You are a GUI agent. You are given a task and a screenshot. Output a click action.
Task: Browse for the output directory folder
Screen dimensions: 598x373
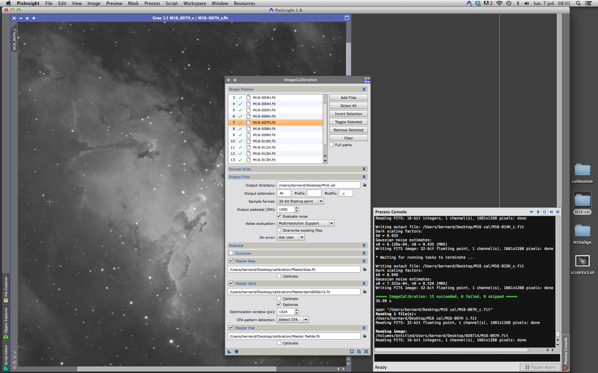tap(365, 185)
